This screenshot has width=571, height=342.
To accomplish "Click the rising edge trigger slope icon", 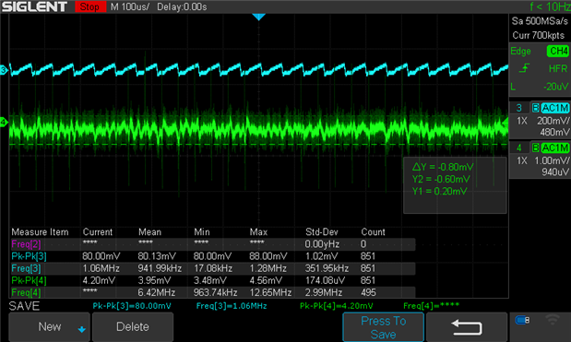I will (x=524, y=68).
